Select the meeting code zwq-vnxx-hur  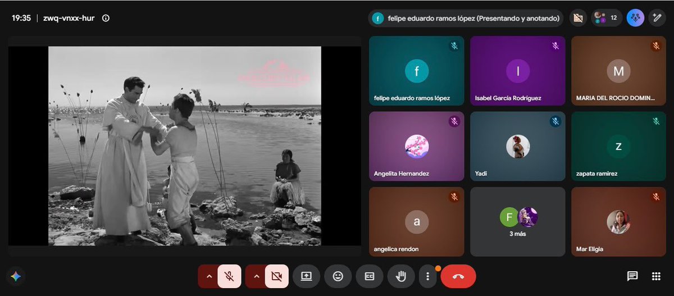tap(68, 18)
